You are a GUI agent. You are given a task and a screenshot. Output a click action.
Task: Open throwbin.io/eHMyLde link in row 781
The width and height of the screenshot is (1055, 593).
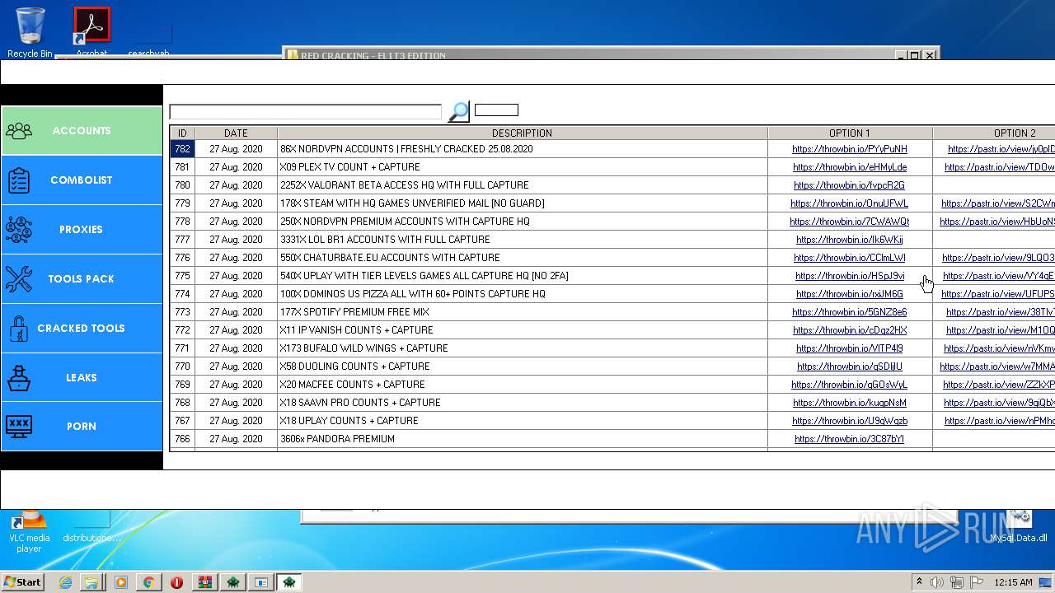850,167
